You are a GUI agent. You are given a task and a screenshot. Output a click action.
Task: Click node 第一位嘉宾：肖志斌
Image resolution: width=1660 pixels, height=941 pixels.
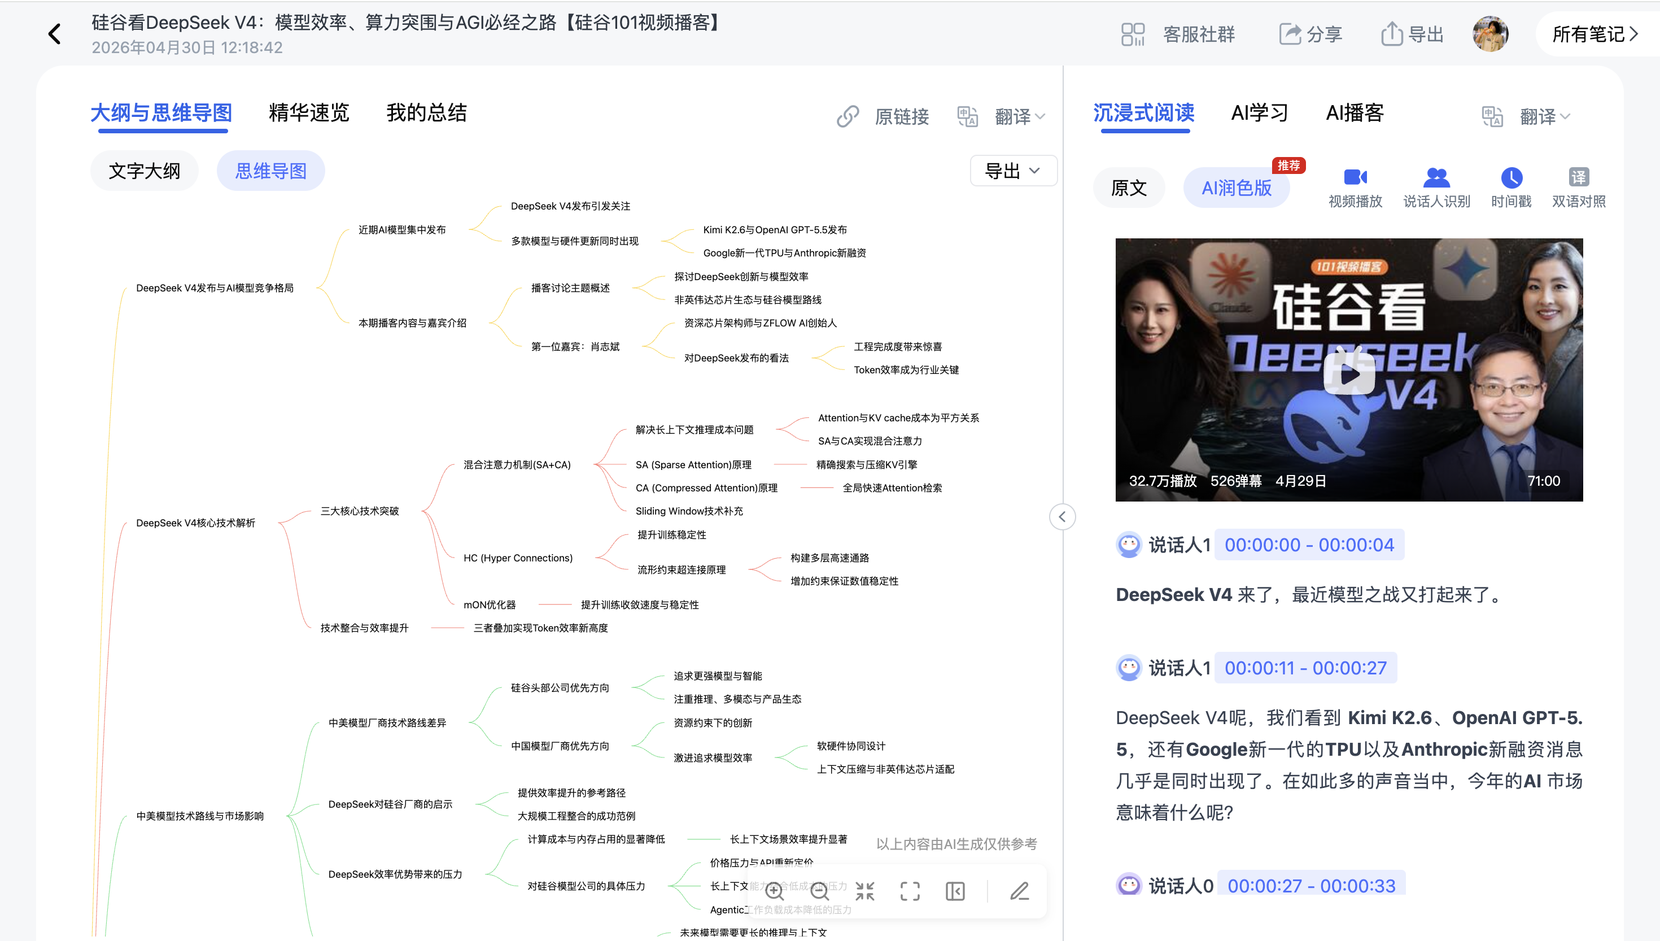575,347
